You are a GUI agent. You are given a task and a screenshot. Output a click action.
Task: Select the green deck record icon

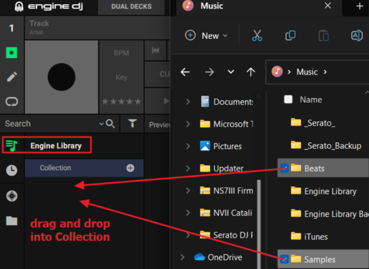click(11, 52)
